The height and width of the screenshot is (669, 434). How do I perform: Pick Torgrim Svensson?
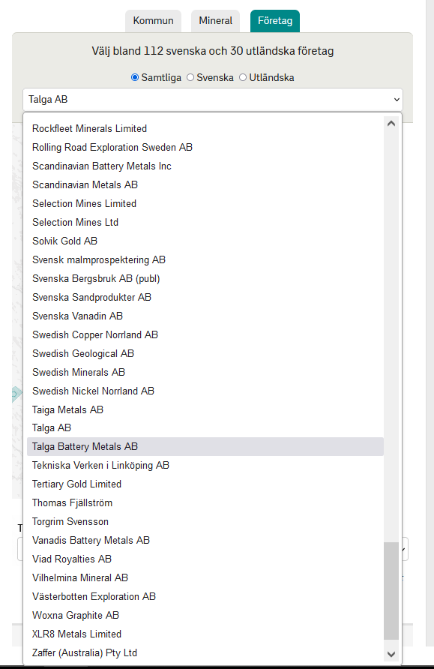tap(205, 522)
